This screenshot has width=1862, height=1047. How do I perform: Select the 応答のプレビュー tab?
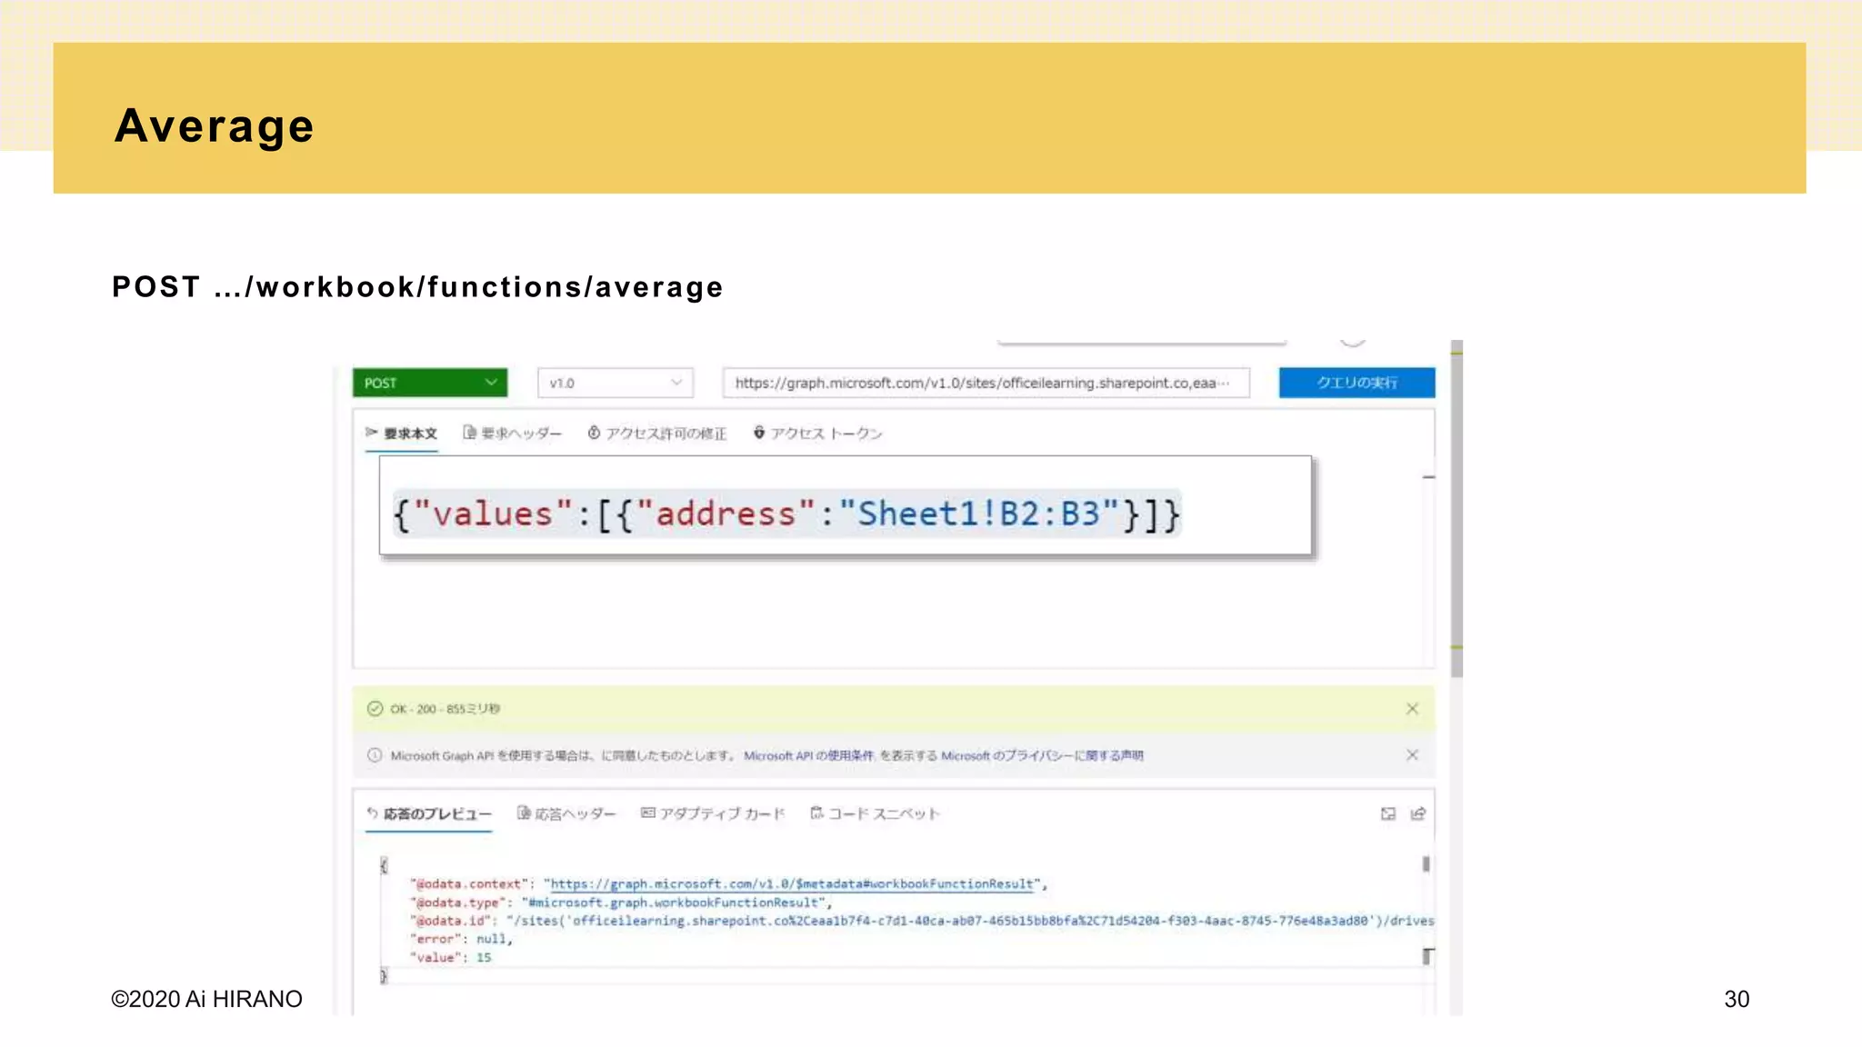[429, 813]
